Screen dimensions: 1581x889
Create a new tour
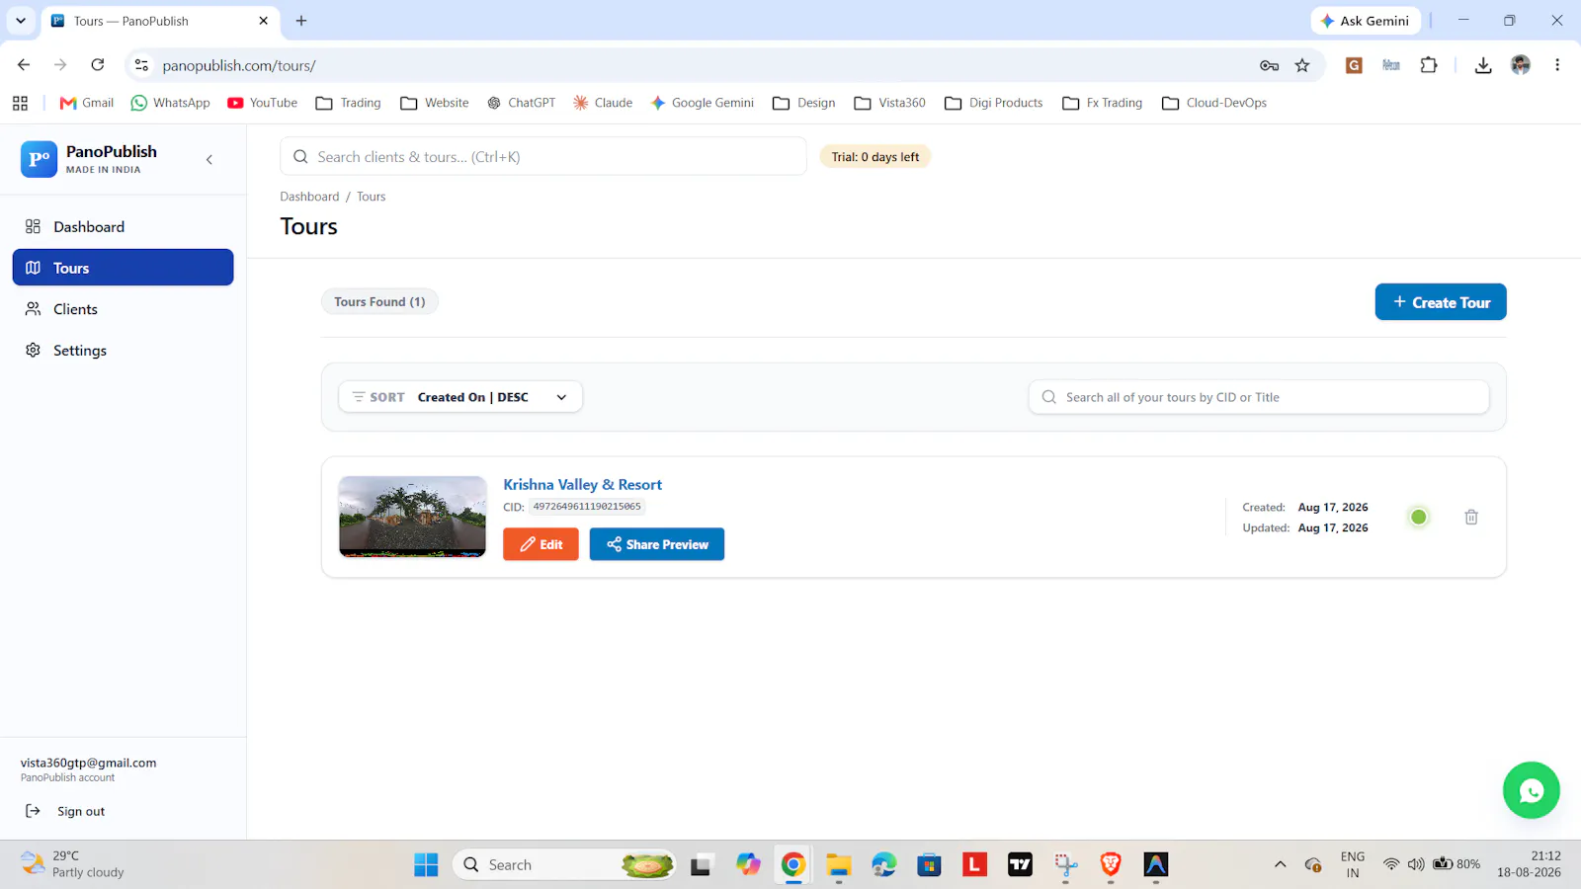point(1441,302)
